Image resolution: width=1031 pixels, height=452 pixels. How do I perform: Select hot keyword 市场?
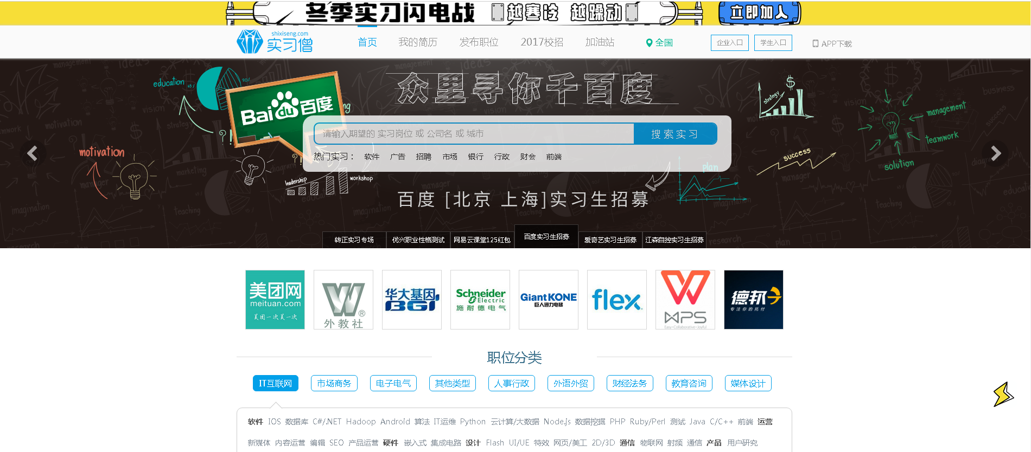click(450, 157)
